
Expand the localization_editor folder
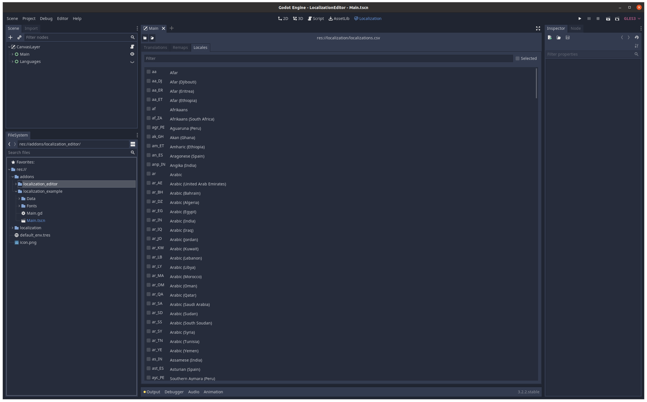tap(16, 184)
